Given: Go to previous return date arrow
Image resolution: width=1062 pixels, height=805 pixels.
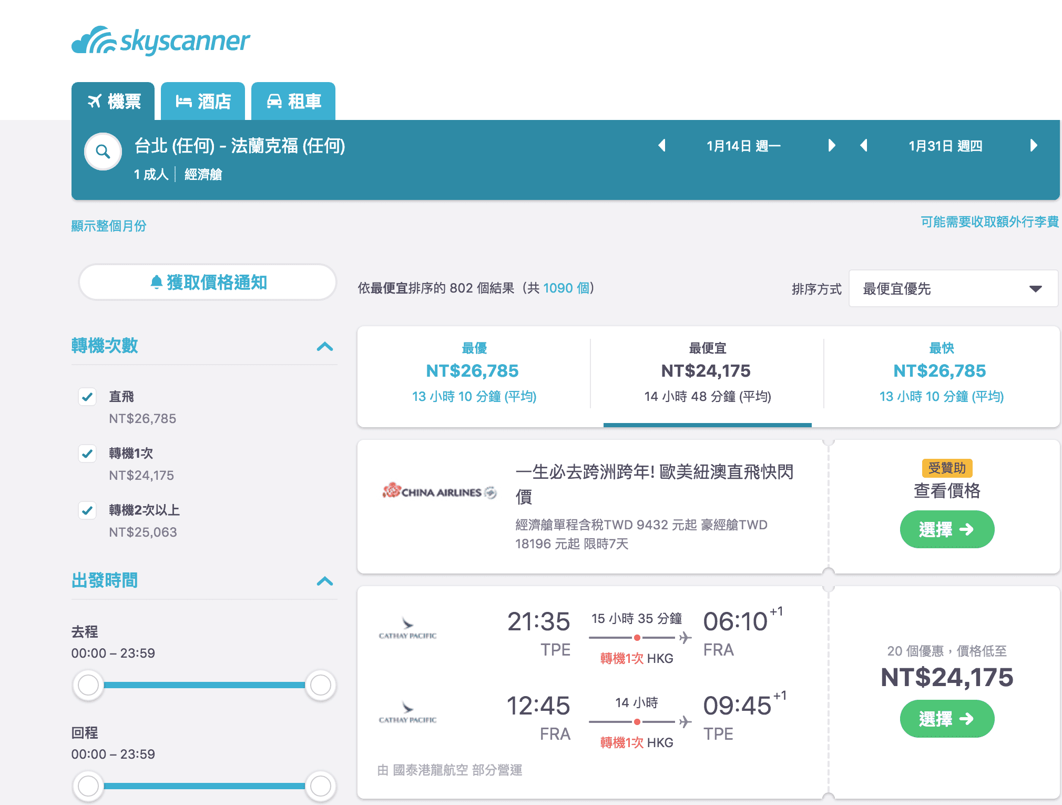Looking at the screenshot, I should [864, 146].
